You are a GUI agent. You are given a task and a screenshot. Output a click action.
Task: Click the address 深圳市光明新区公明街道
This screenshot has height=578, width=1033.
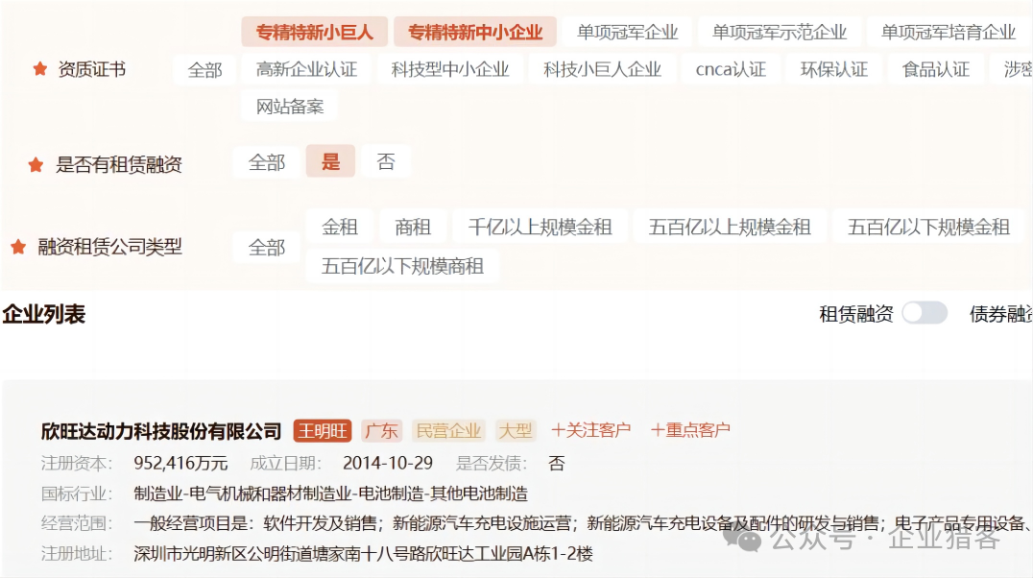pyautogui.click(x=223, y=554)
